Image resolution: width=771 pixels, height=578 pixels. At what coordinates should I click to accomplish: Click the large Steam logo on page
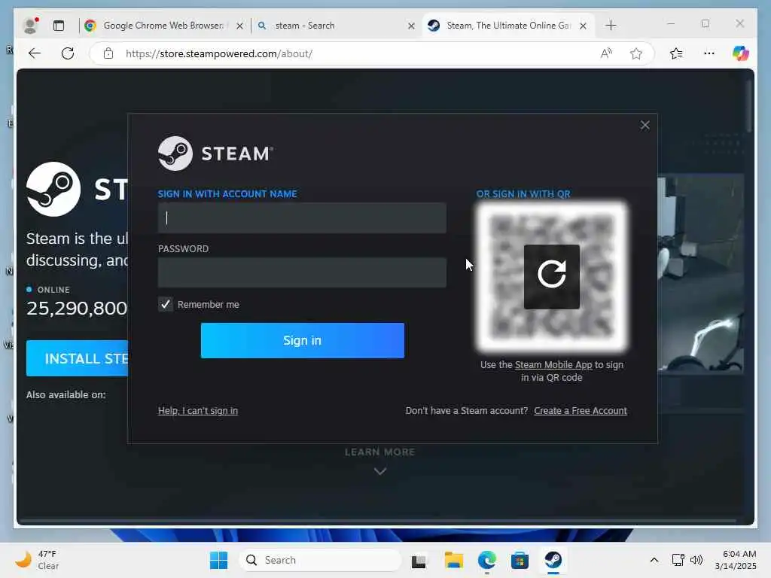[x=53, y=189]
